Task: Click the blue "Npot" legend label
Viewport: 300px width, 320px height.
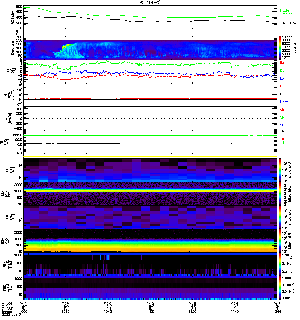Action: pyautogui.click(x=284, y=102)
